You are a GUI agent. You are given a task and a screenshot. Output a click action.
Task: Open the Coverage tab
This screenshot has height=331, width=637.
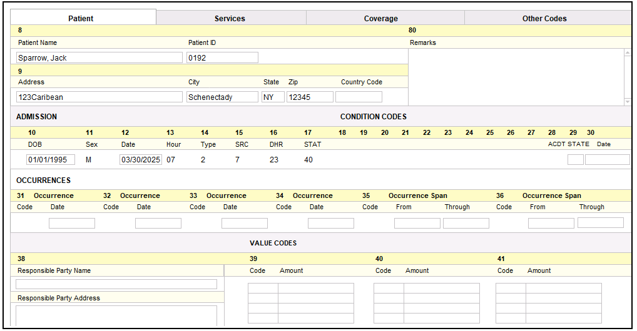click(x=380, y=18)
